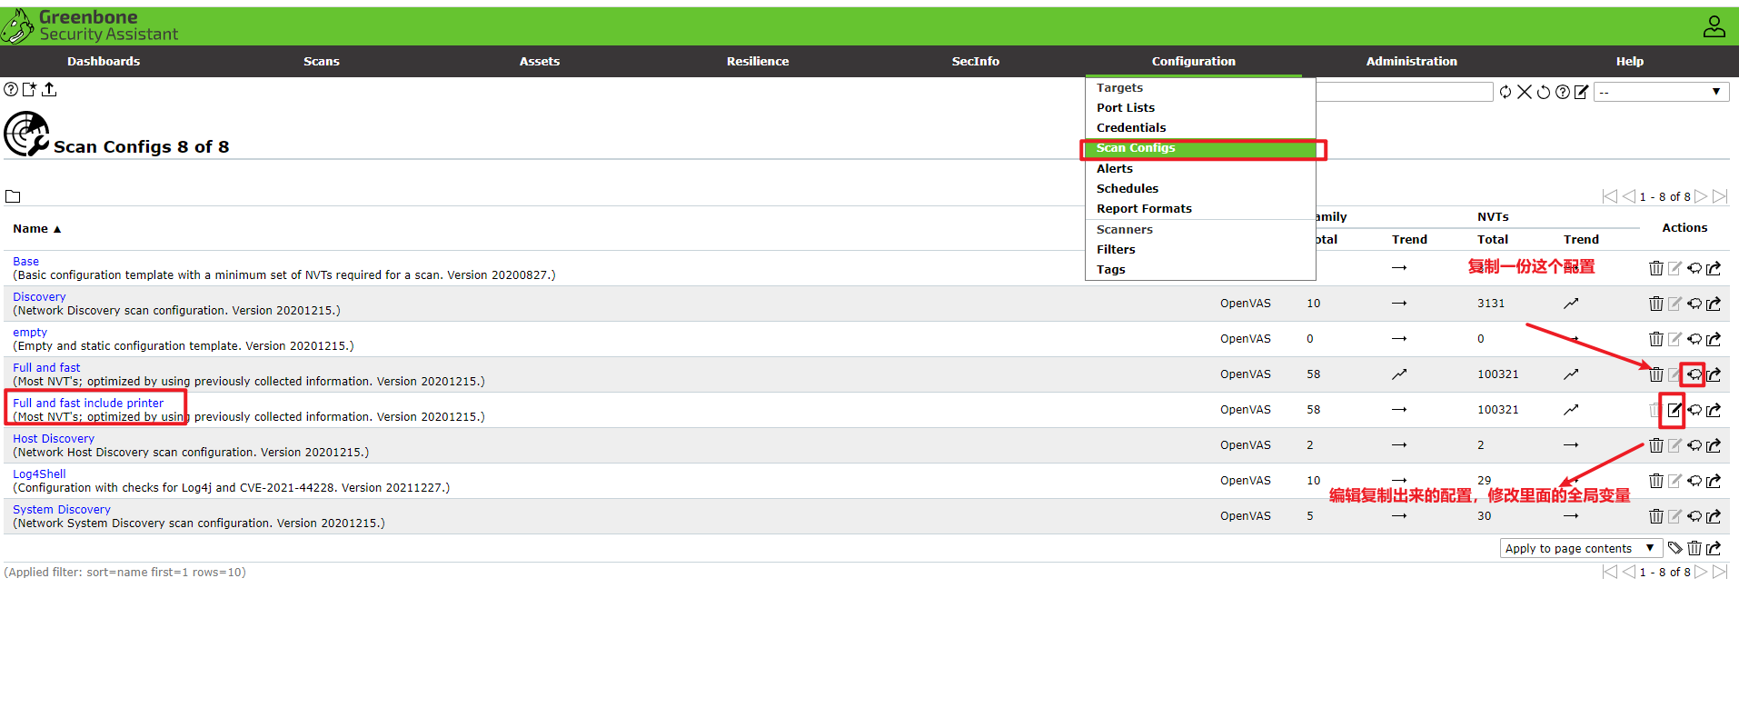Edit the filter with the pencil icon
The image size is (1739, 708).
1582,92
